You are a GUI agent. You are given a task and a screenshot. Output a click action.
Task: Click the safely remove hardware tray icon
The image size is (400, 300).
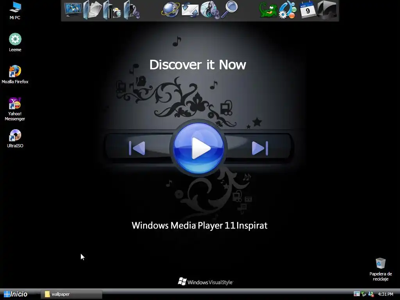click(364, 294)
